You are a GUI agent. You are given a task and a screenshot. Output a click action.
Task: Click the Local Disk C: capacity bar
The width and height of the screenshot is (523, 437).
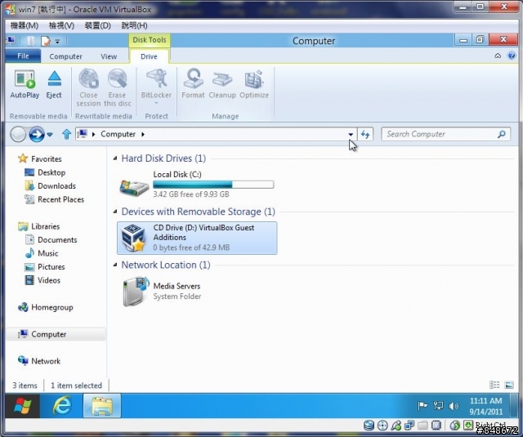tap(213, 185)
